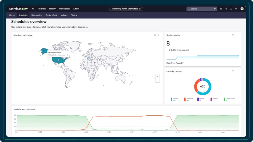Click info icon on Errors by category

click(x=233, y=71)
